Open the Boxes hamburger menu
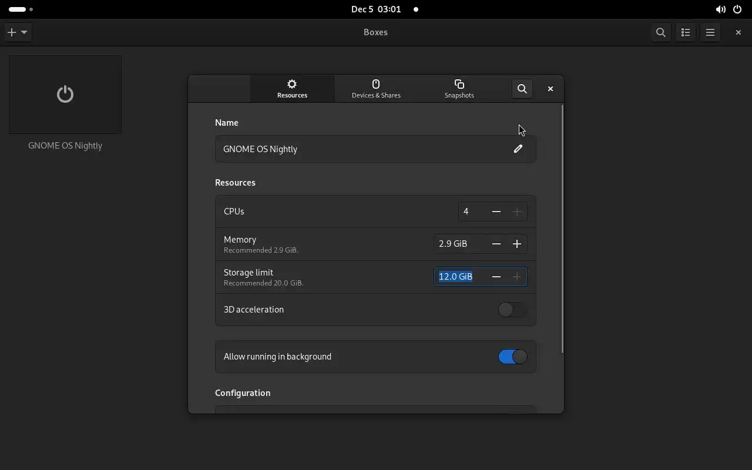 [710, 32]
